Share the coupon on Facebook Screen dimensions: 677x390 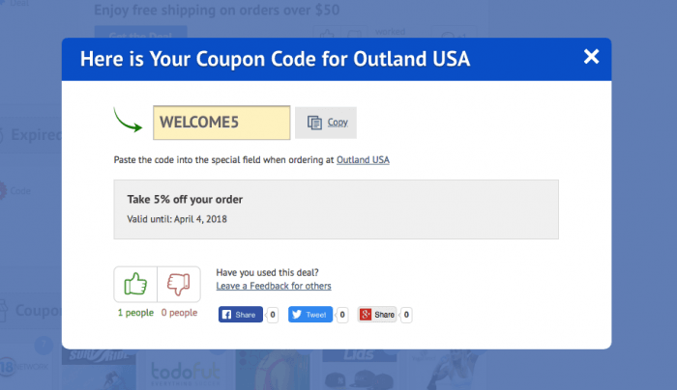point(241,315)
